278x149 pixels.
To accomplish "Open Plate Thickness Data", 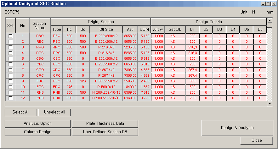I will (105, 124).
